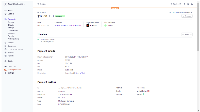Click the card ID value text
The image size is (200, 112).
[x=70, y=88]
